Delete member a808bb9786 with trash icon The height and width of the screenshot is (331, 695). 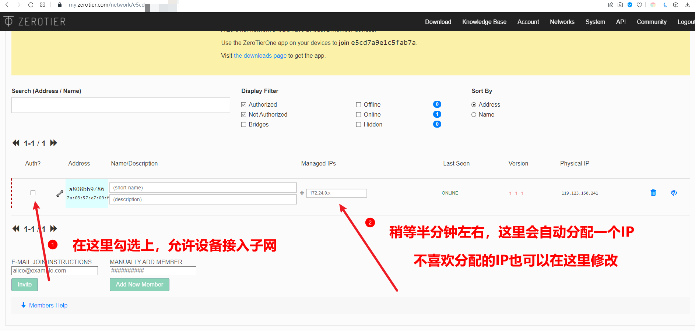pyautogui.click(x=653, y=193)
